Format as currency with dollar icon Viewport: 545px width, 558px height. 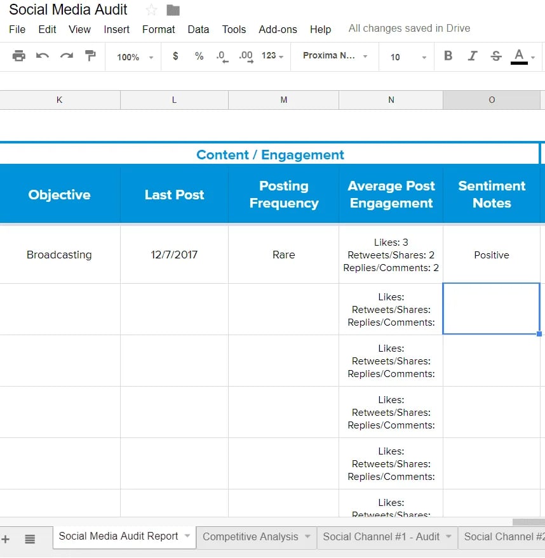[175, 56]
